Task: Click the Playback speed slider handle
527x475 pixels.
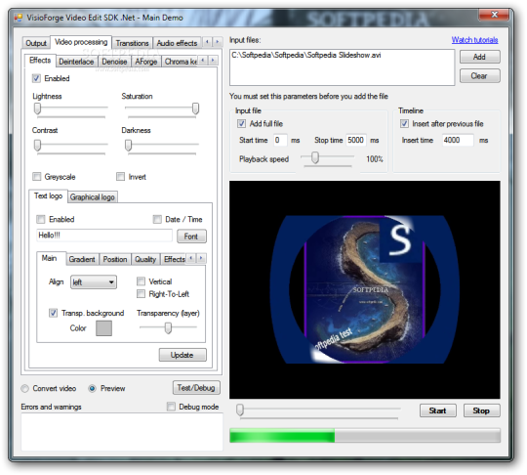Action: click(315, 157)
